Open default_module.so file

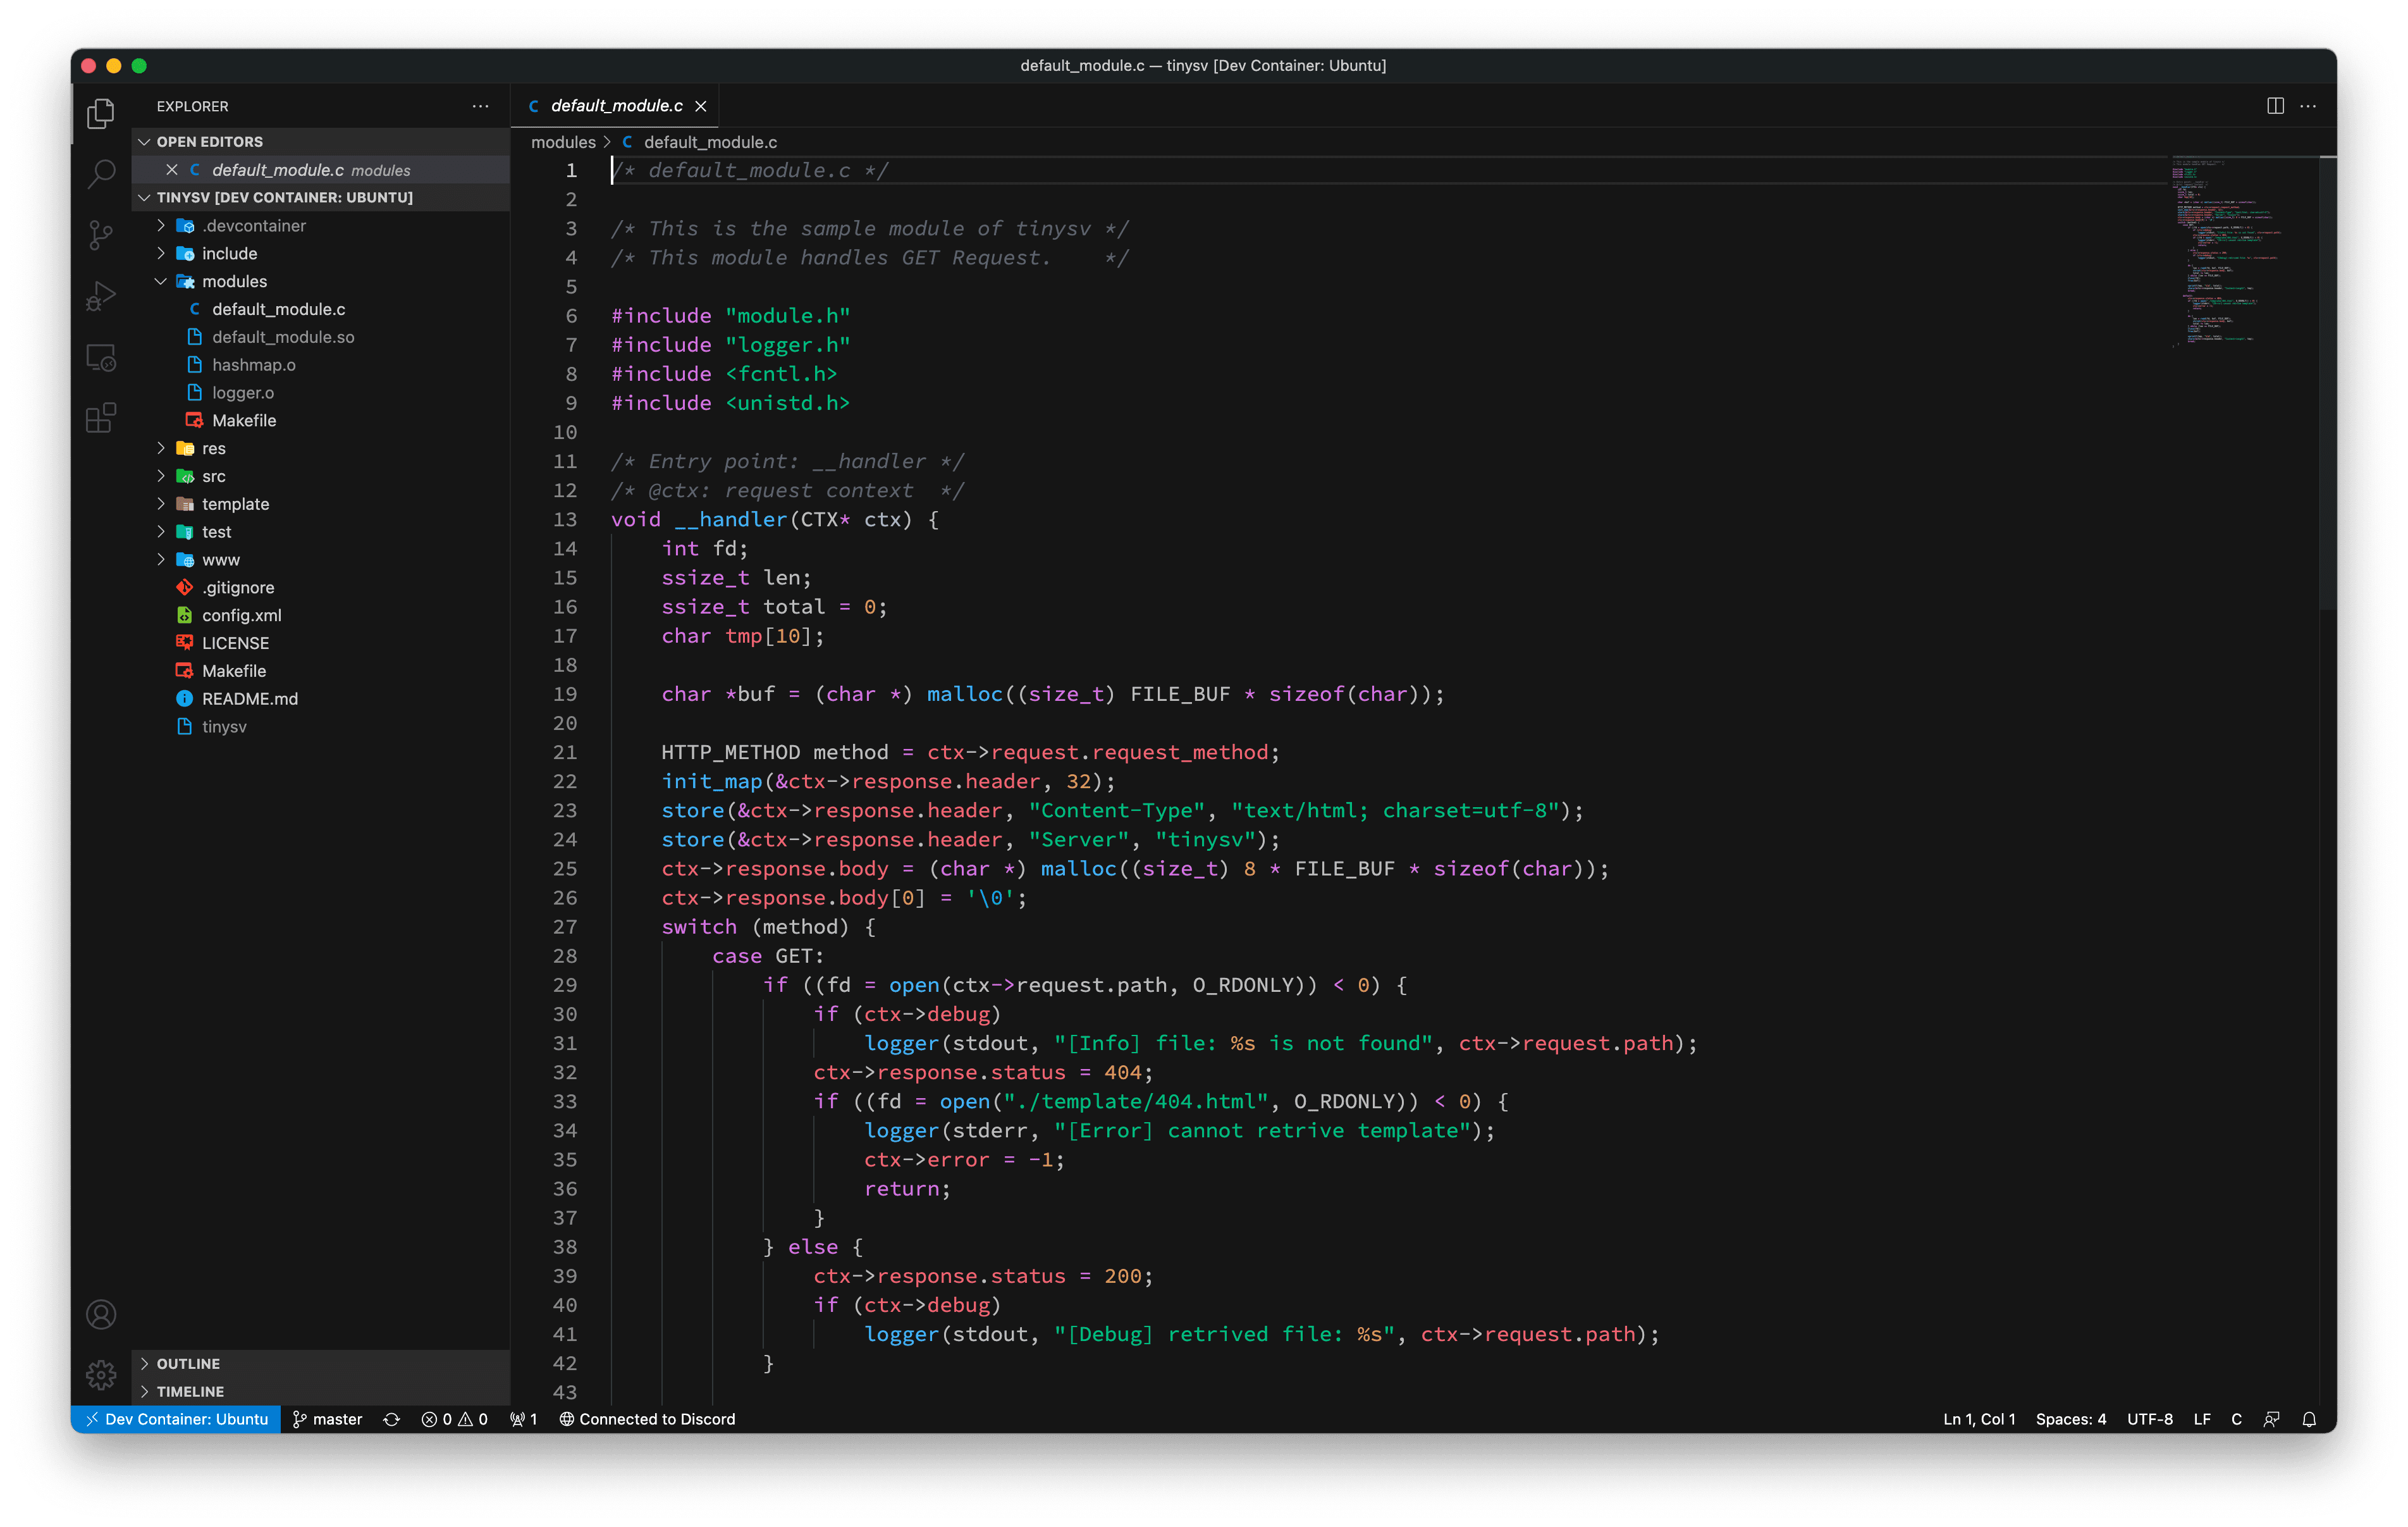321,337
